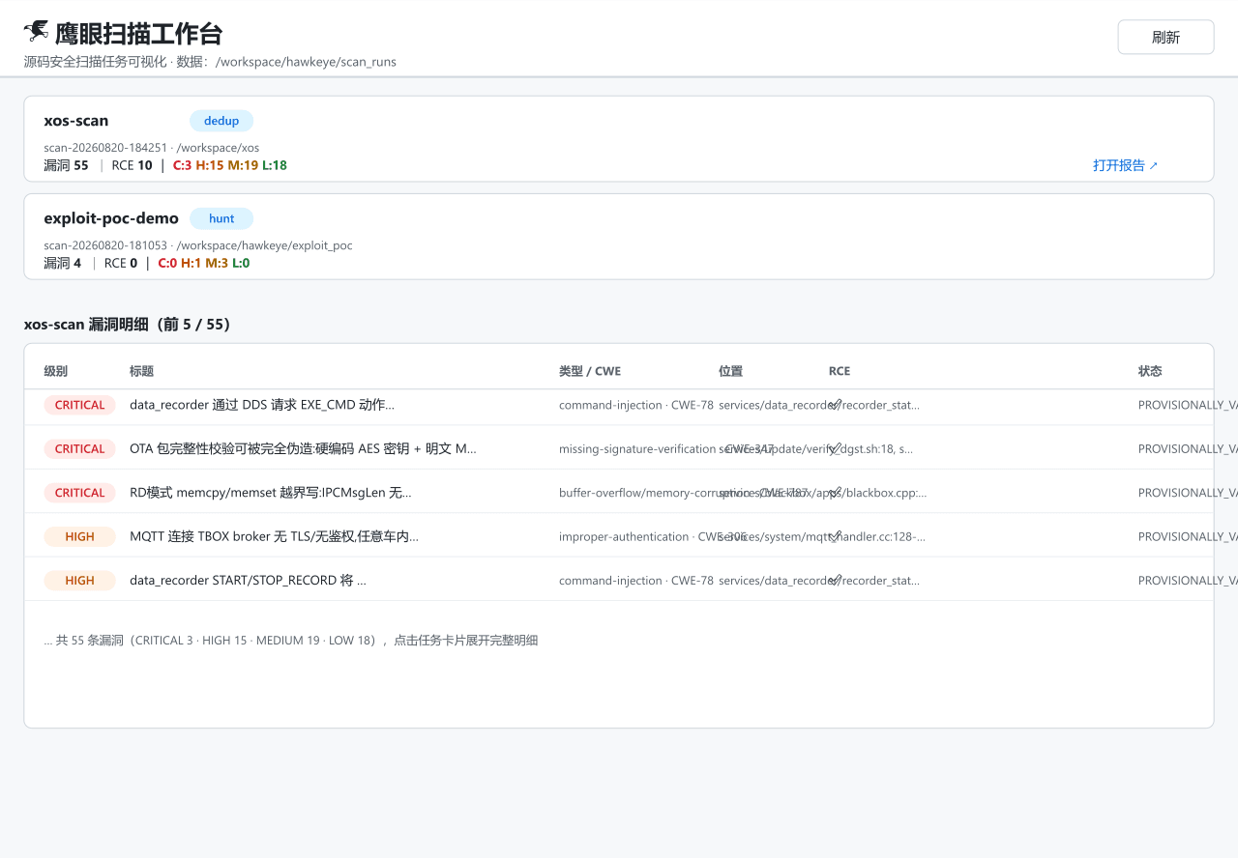This screenshot has width=1238, height=858.
Task: Click the RCE checkmark in the START/STOP_RECORD row
Action: tap(836, 581)
